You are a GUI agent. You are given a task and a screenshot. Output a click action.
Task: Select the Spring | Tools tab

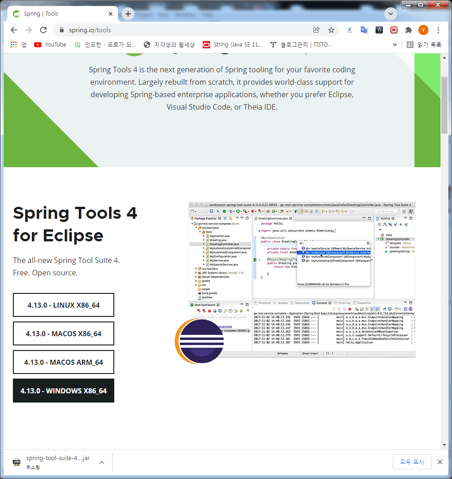pyautogui.click(x=61, y=14)
